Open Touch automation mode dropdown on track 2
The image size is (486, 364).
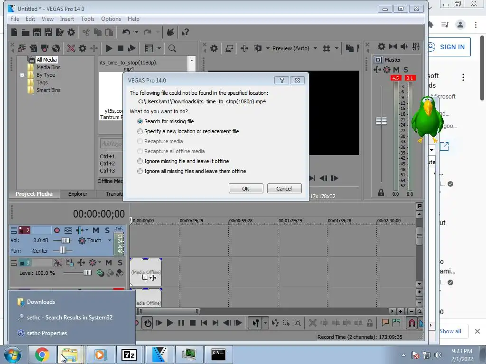point(110,240)
